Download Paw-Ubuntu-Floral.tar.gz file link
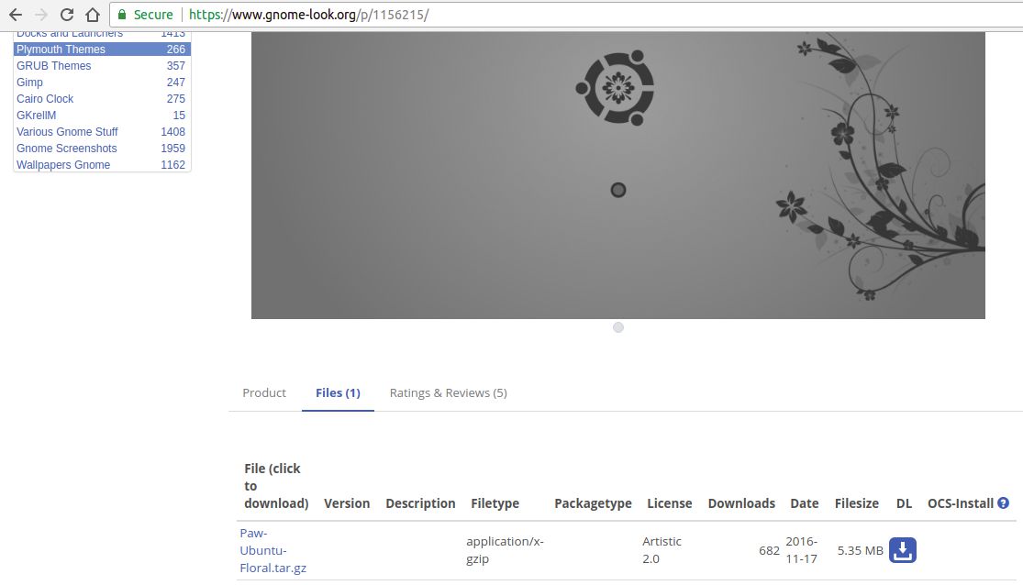 (272, 550)
